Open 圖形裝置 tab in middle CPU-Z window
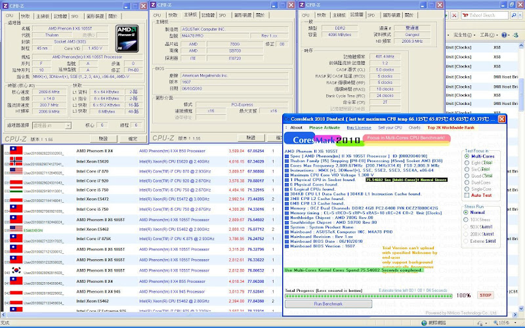This screenshot has width=525, height=328. tap(243, 15)
